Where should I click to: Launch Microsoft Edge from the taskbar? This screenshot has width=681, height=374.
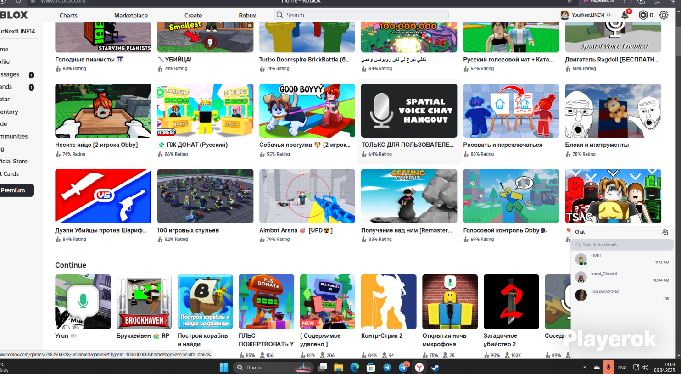[355, 368]
